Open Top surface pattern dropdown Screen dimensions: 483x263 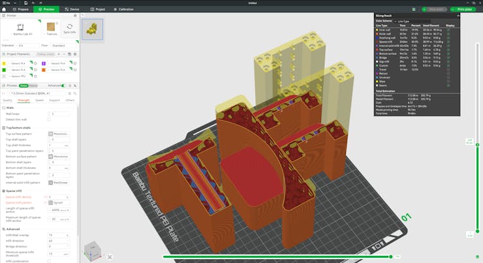coord(59,134)
